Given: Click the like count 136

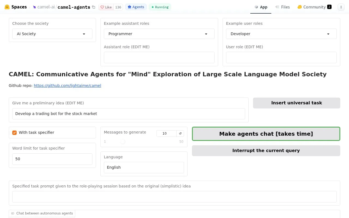Looking at the screenshot, I should tap(118, 7).
